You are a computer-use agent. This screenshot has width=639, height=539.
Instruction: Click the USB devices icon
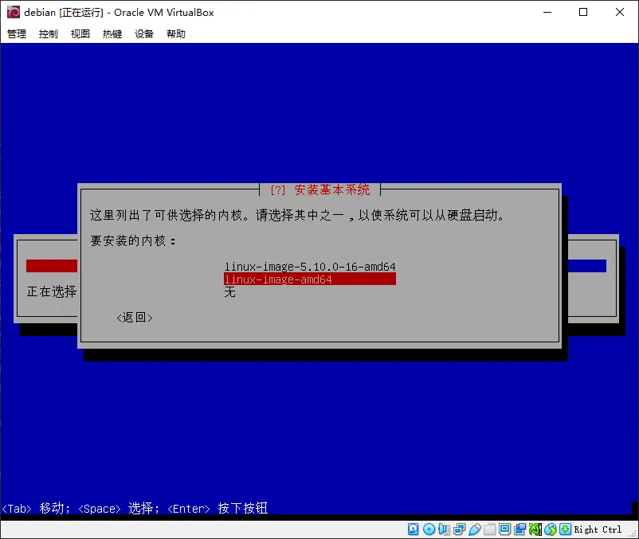475,529
